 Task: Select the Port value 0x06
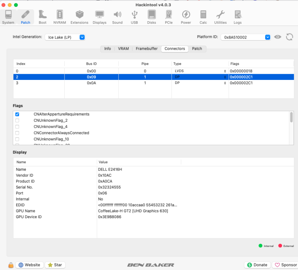point(103,193)
